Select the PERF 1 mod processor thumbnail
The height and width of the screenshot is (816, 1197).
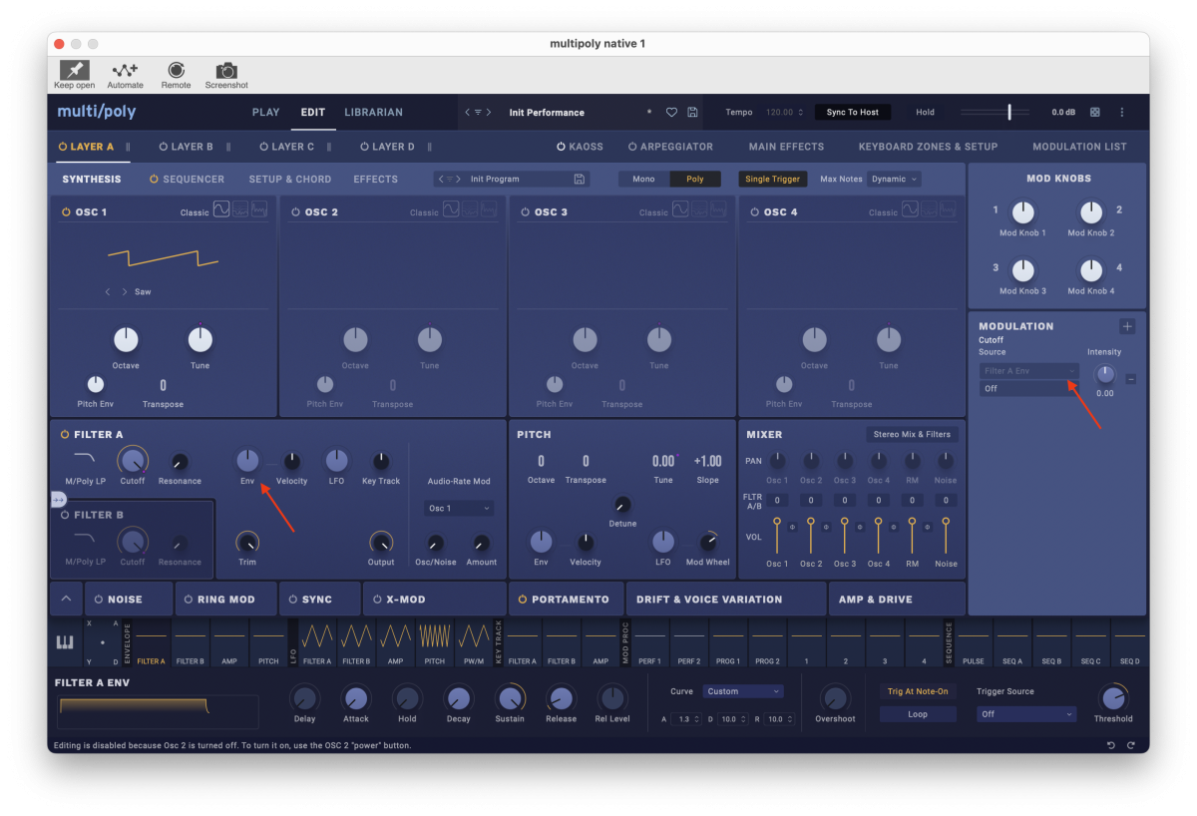650,642
